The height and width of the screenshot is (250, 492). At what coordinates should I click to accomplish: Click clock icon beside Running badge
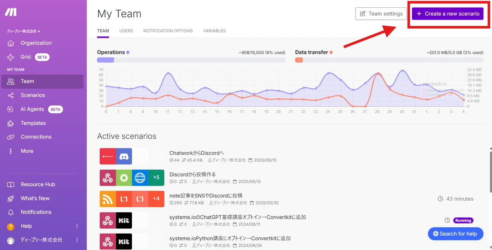(x=447, y=220)
